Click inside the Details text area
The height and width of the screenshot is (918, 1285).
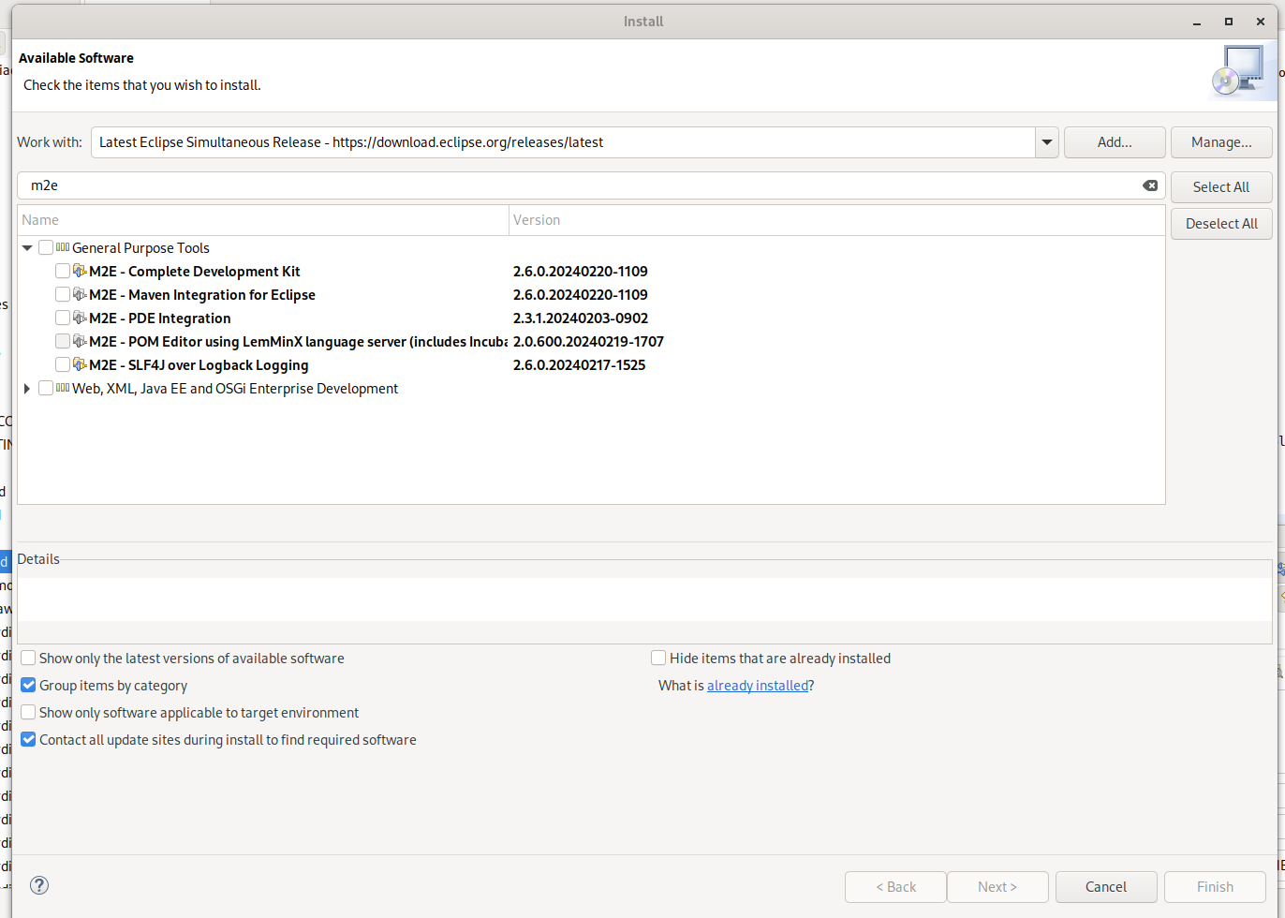(x=644, y=600)
